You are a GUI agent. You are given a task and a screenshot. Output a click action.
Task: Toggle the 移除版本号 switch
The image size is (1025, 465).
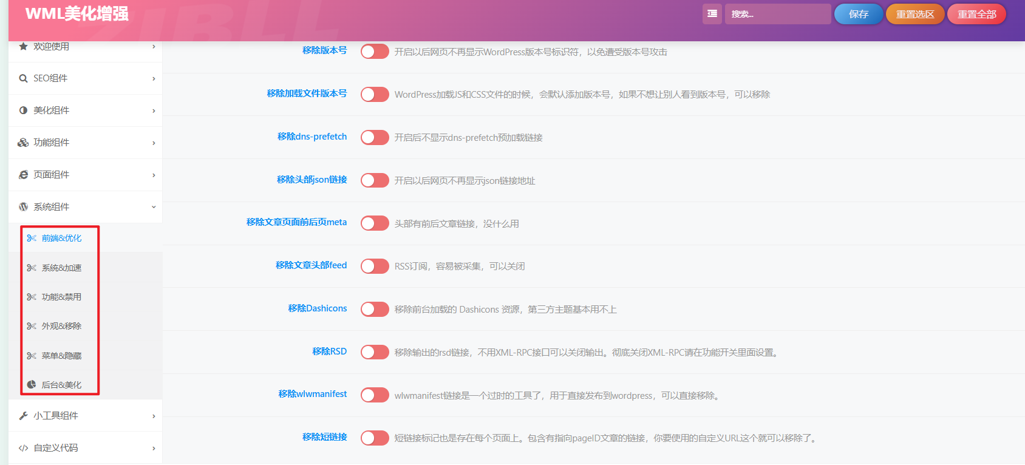[x=374, y=52]
